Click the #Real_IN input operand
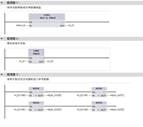The height and width of the screenshot is (127, 143). (21, 25)
